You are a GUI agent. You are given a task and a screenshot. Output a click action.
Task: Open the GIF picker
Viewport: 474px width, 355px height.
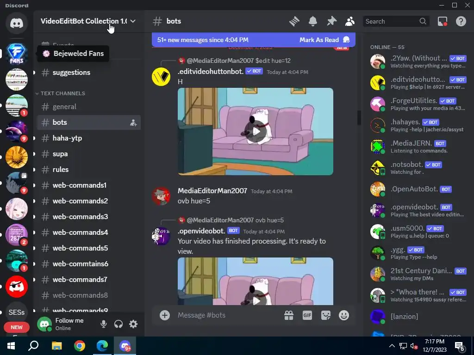click(307, 315)
